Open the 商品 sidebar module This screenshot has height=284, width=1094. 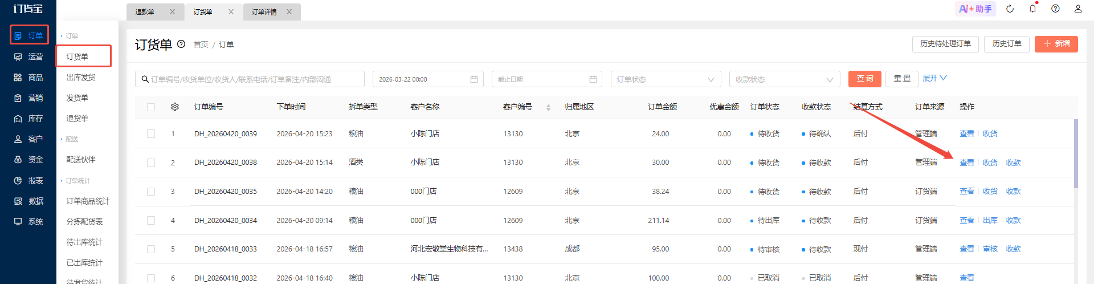[x=28, y=77]
